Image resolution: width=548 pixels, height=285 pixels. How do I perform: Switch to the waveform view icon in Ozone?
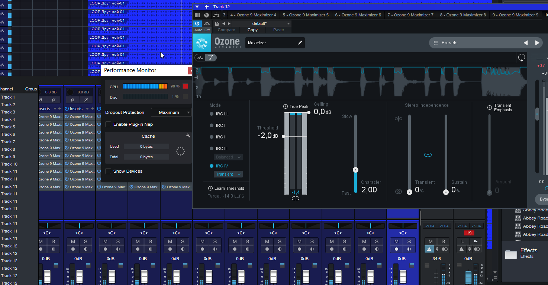click(200, 58)
